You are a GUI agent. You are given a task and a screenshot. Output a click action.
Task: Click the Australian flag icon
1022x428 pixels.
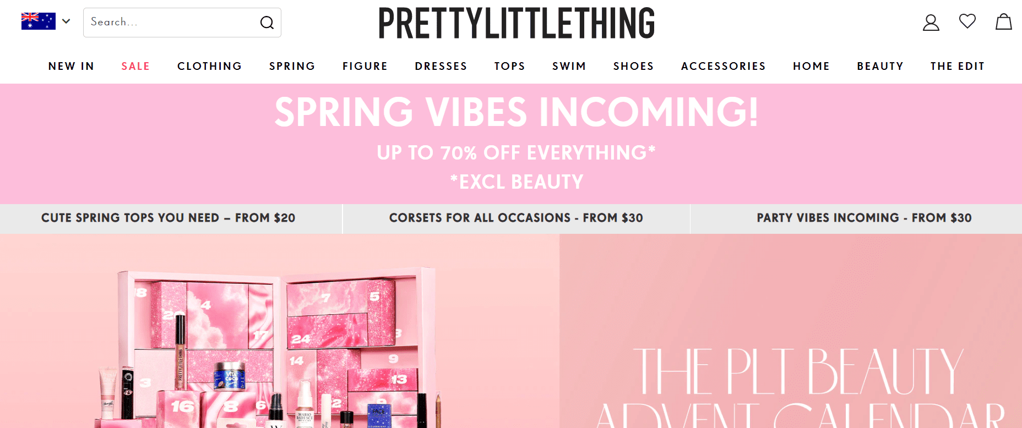tap(39, 21)
